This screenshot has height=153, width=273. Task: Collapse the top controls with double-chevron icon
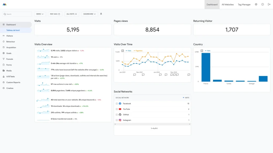point(101,14)
